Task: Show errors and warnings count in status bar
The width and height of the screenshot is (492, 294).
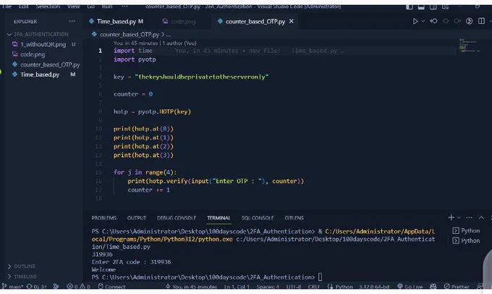Action: (x=78, y=287)
